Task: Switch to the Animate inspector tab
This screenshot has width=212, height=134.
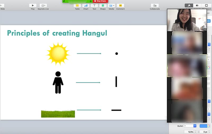Action: point(197,5)
